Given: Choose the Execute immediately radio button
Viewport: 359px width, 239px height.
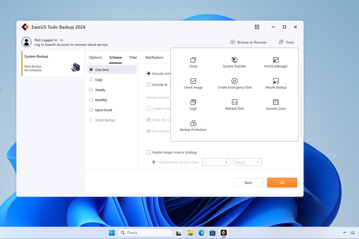Looking at the screenshot, I should coord(149,73).
